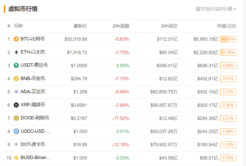
Task: Click the black XRP icon
Action: [16, 105]
